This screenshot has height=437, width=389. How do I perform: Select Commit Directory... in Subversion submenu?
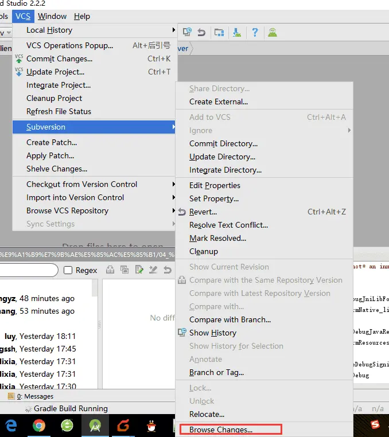[x=264, y=143]
